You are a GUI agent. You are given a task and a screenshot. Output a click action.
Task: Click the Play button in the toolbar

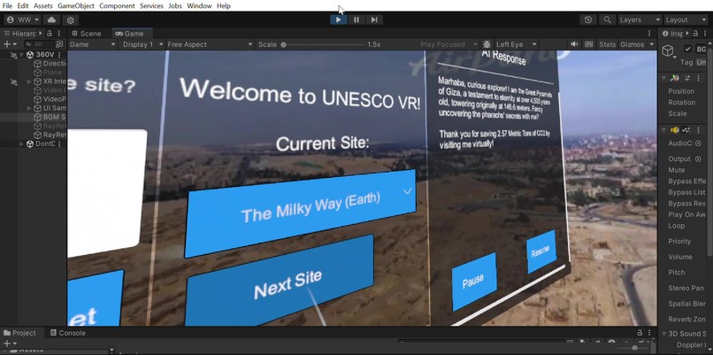[x=338, y=19]
